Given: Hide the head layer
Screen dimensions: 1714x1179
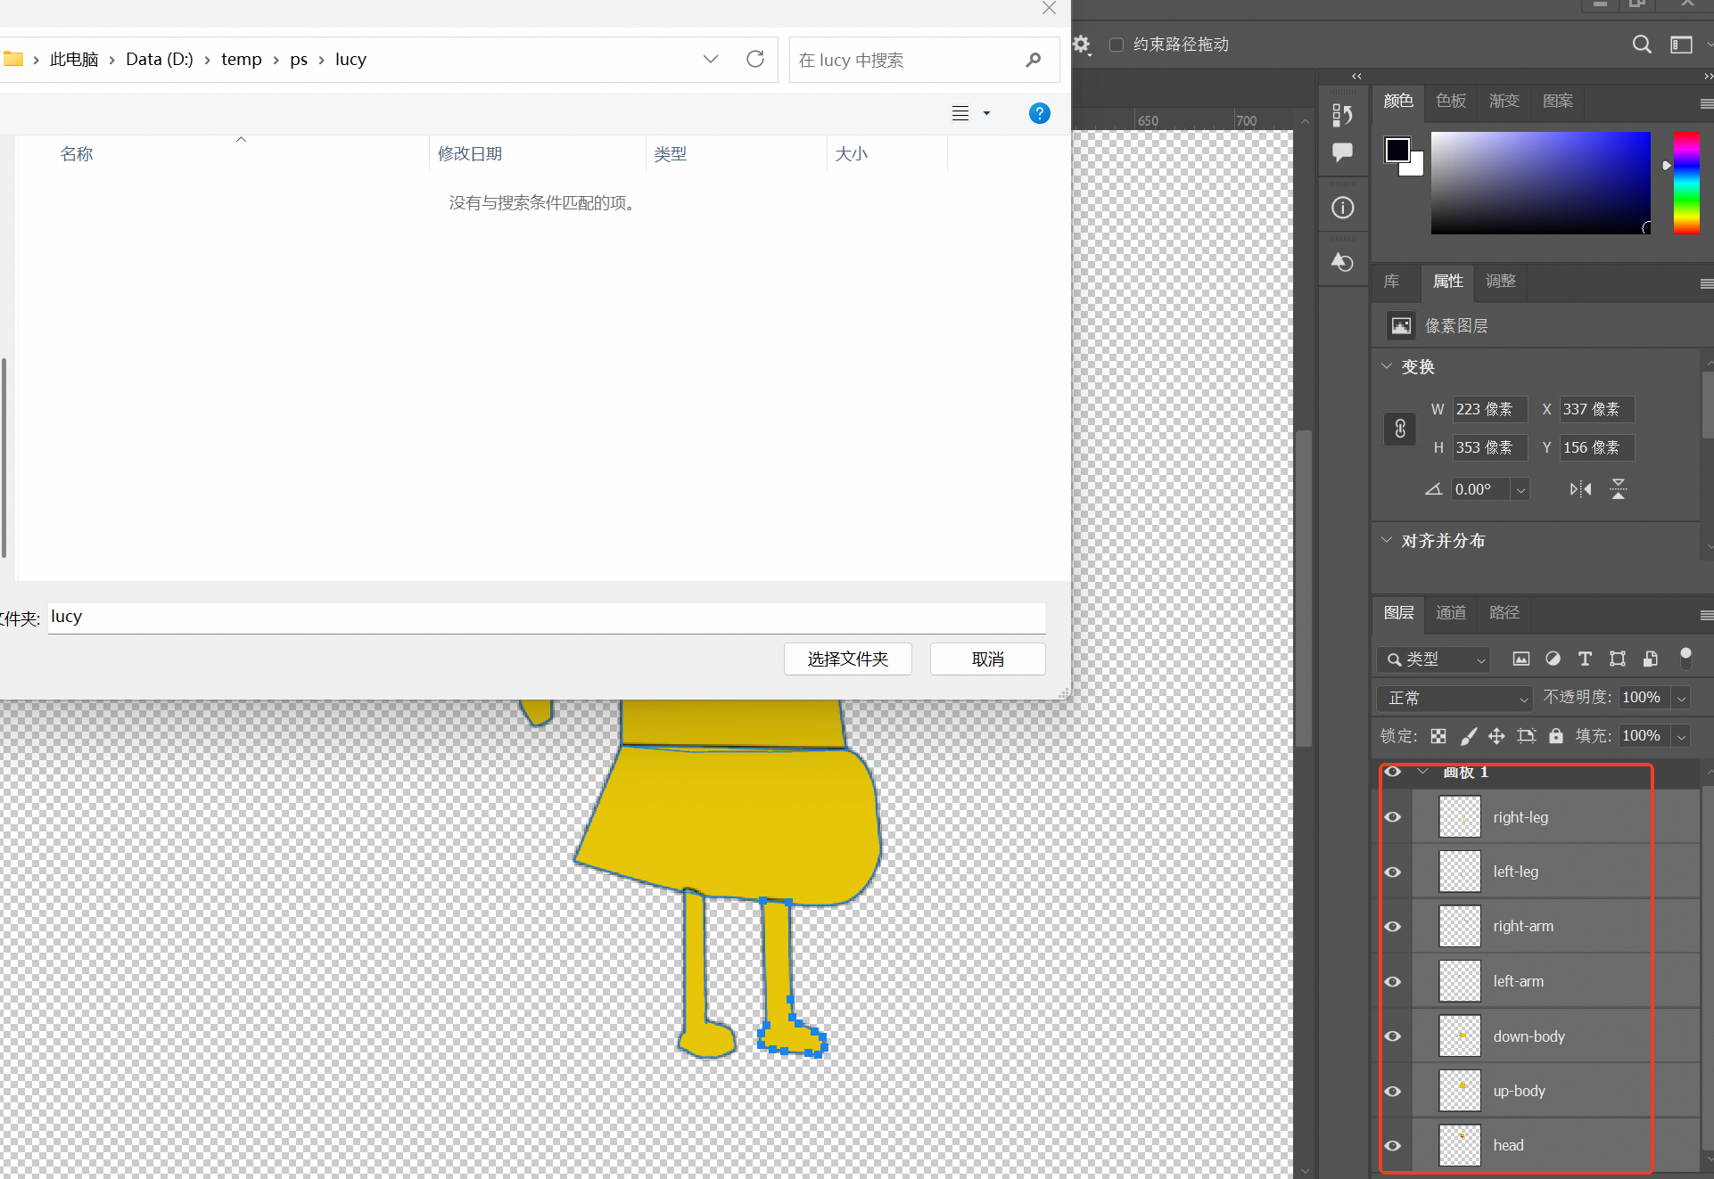Looking at the screenshot, I should pyautogui.click(x=1393, y=1145).
